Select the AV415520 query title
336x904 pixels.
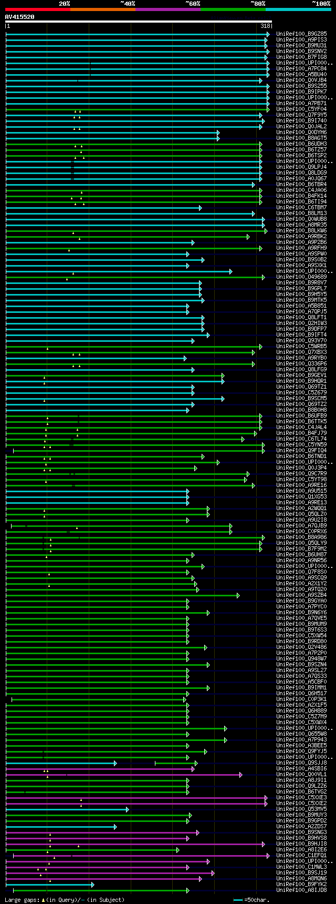[x=20, y=17]
